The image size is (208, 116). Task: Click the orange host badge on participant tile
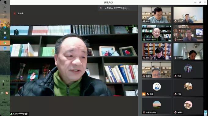(x=144, y=94)
